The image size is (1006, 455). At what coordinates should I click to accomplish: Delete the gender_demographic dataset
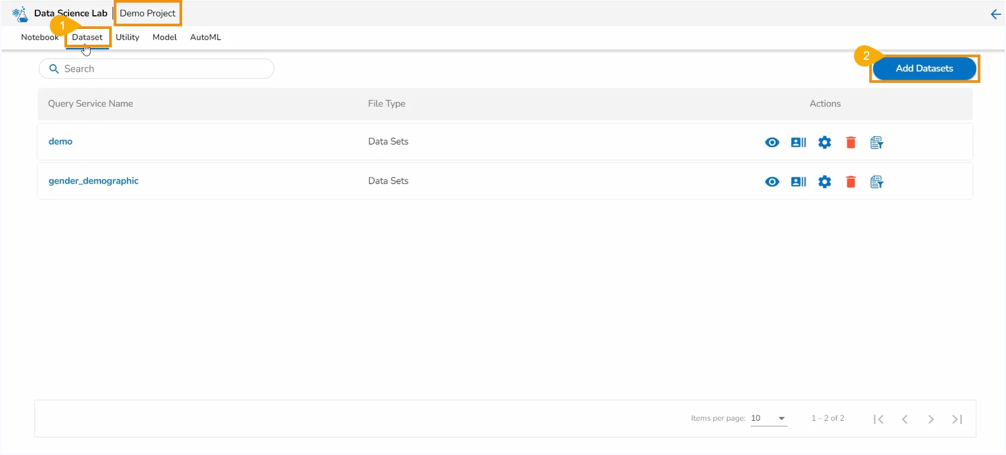tap(851, 181)
